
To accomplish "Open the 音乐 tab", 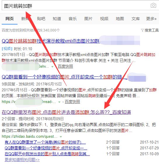I will 73,19.
